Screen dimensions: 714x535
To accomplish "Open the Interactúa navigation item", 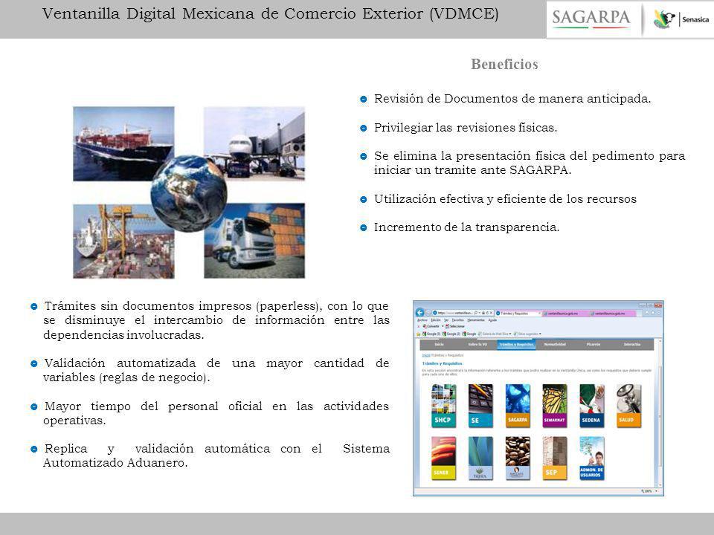I will pyautogui.click(x=632, y=344).
